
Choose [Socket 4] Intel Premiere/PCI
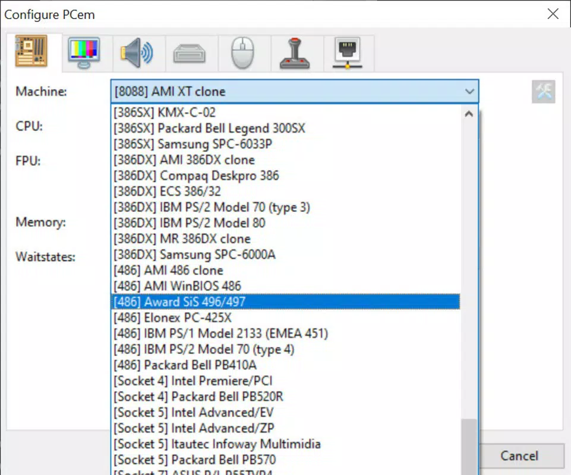pos(285,381)
